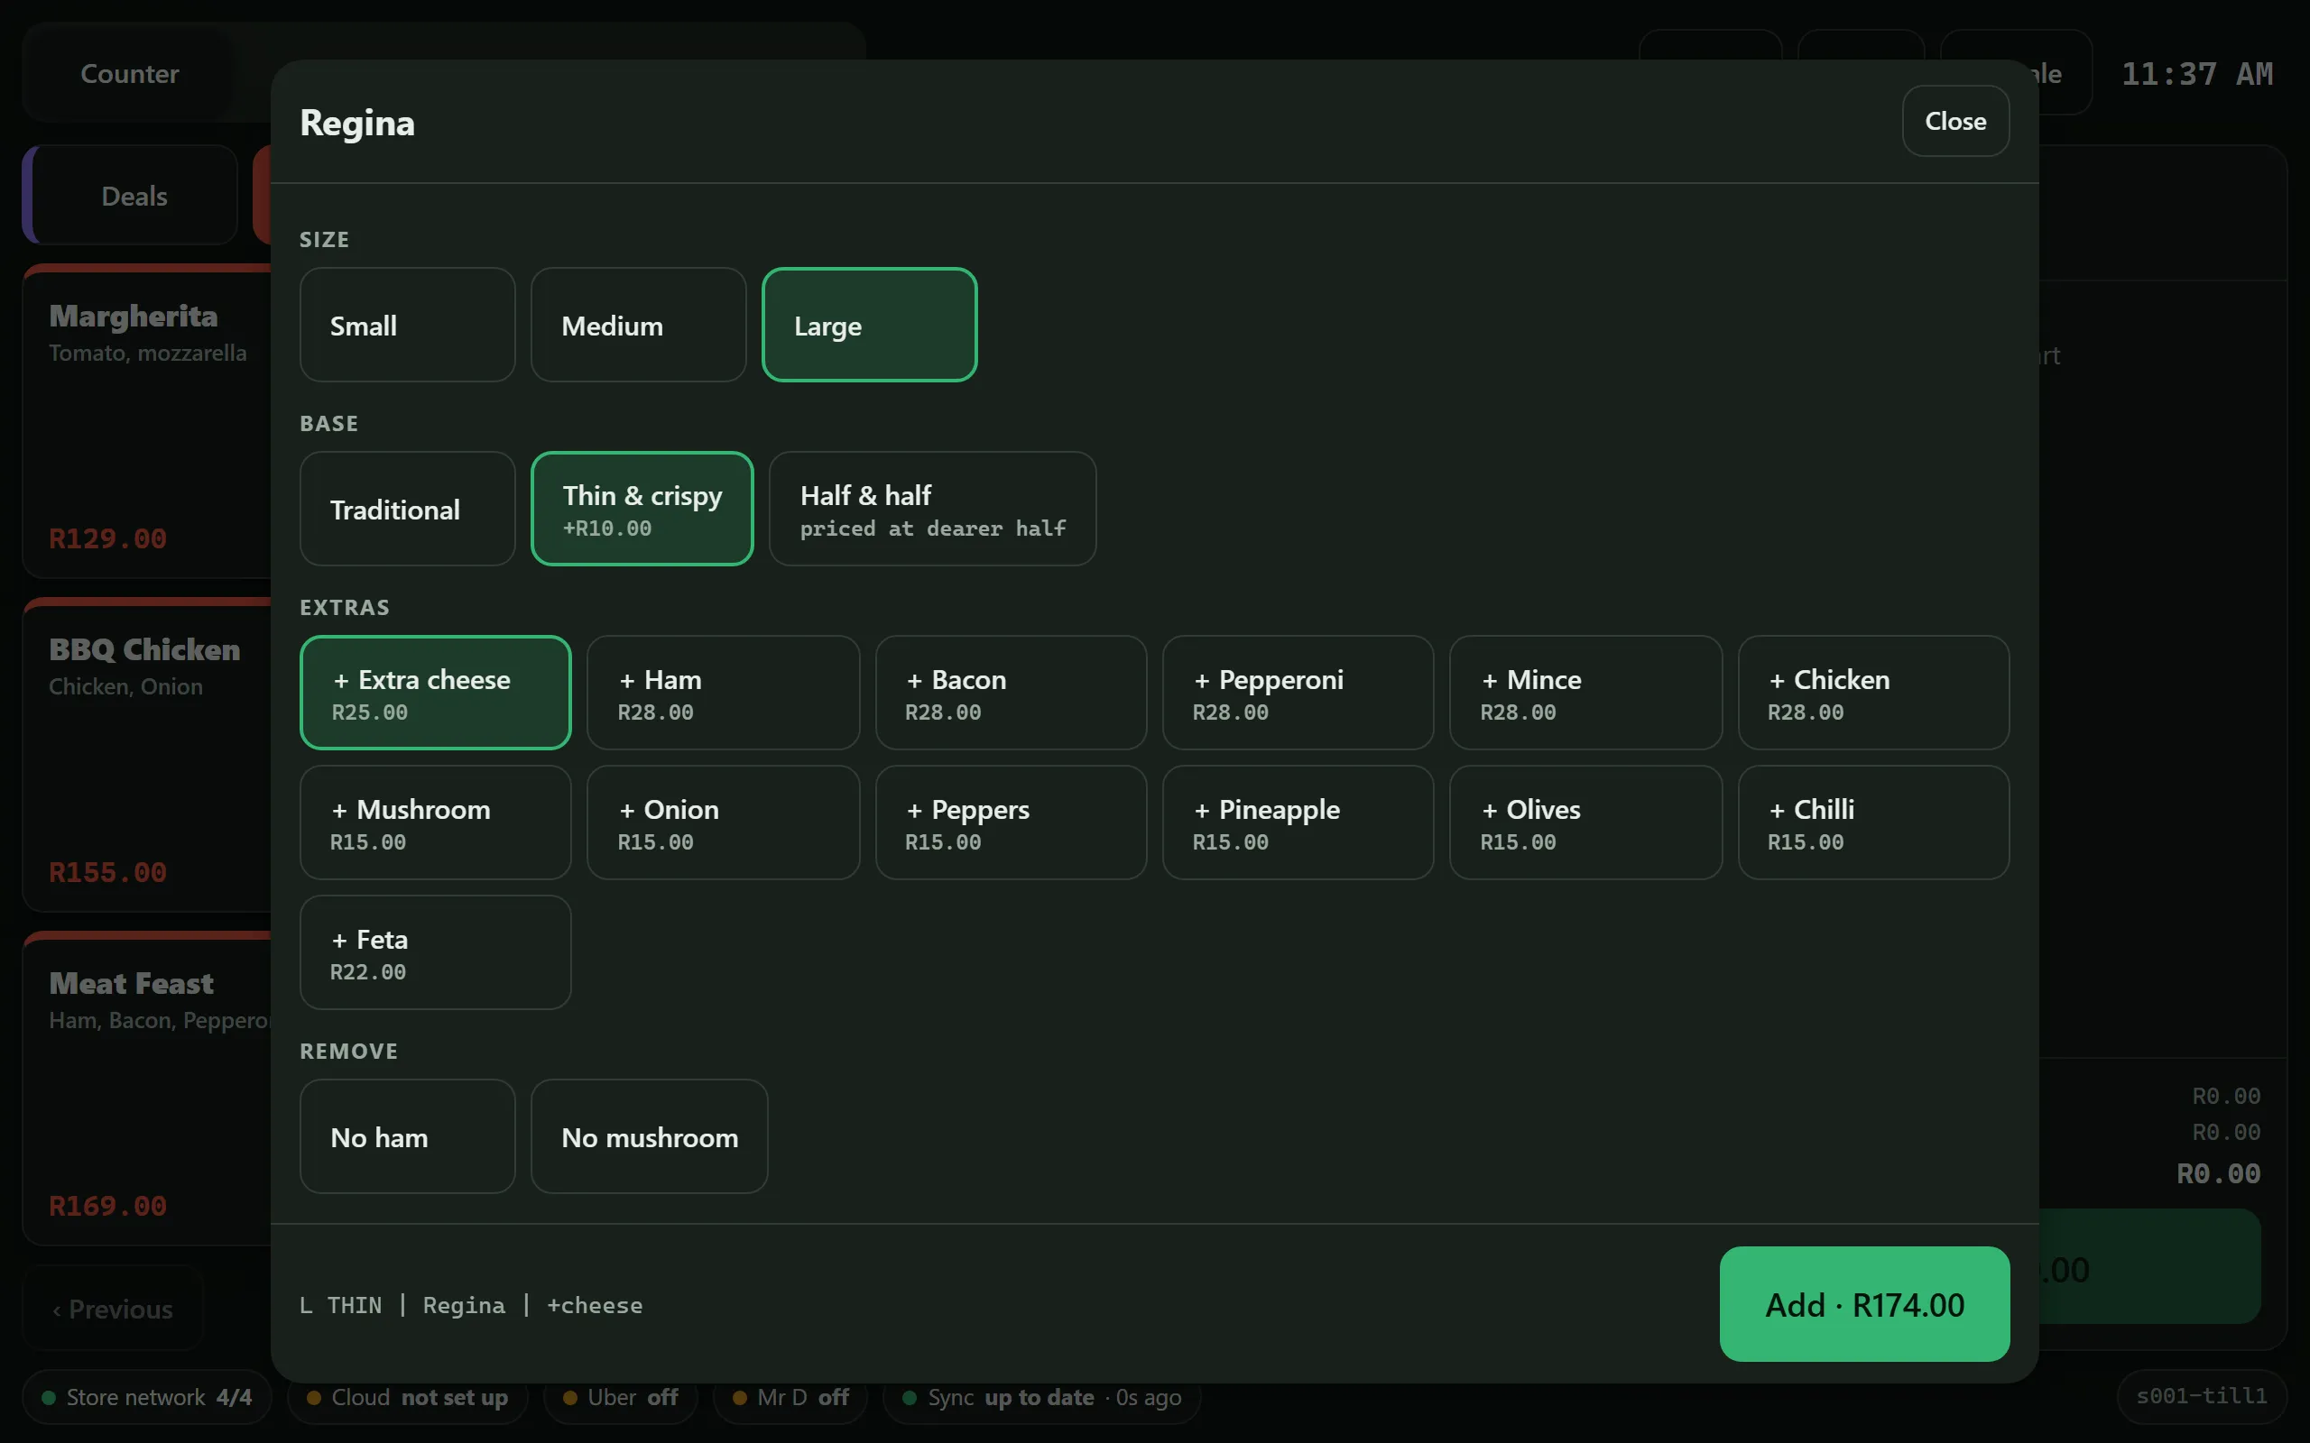Add Olives extra topping
2310x1443 pixels.
point(1586,823)
